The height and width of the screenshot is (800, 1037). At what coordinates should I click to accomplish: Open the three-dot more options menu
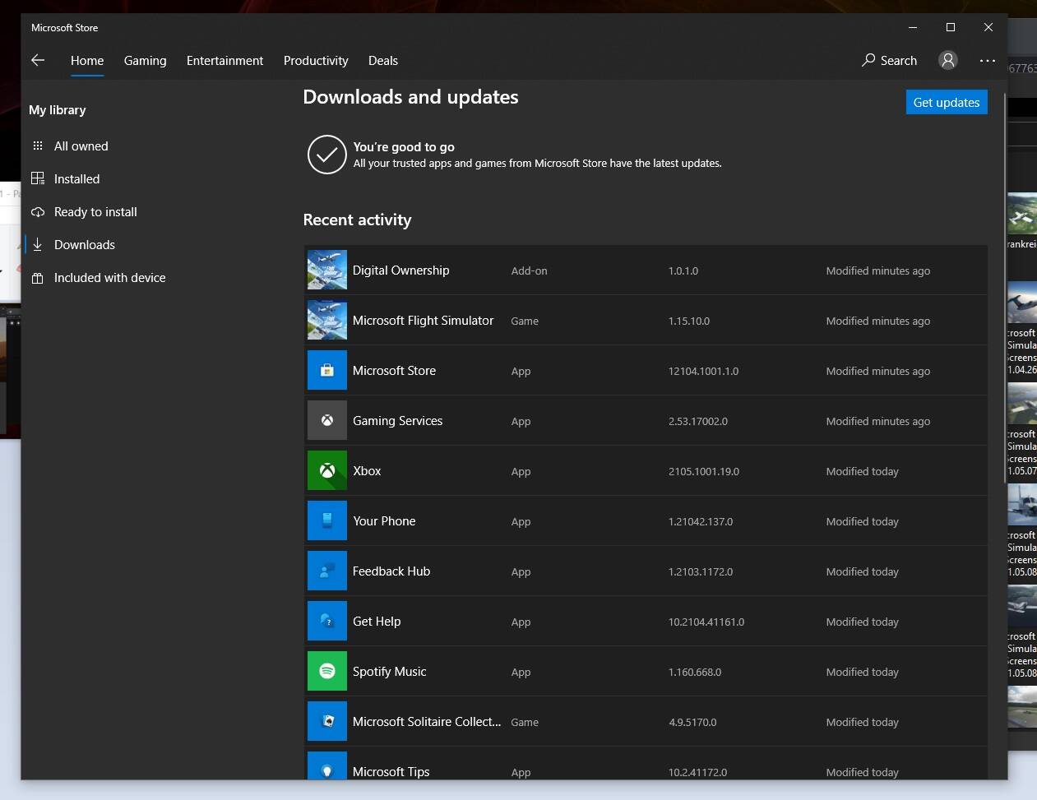point(987,60)
